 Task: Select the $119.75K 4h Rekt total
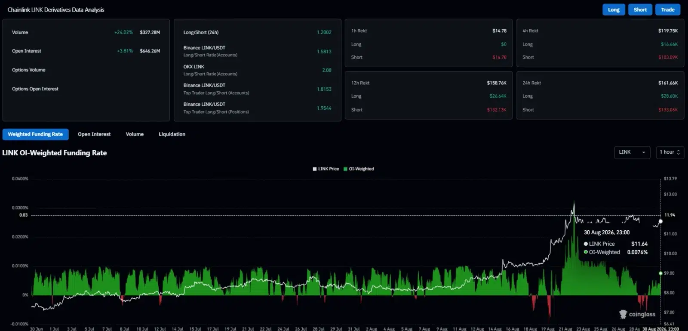668,31
